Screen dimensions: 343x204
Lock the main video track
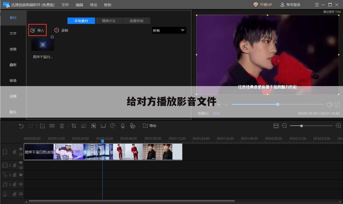click(x=14, y=152)
